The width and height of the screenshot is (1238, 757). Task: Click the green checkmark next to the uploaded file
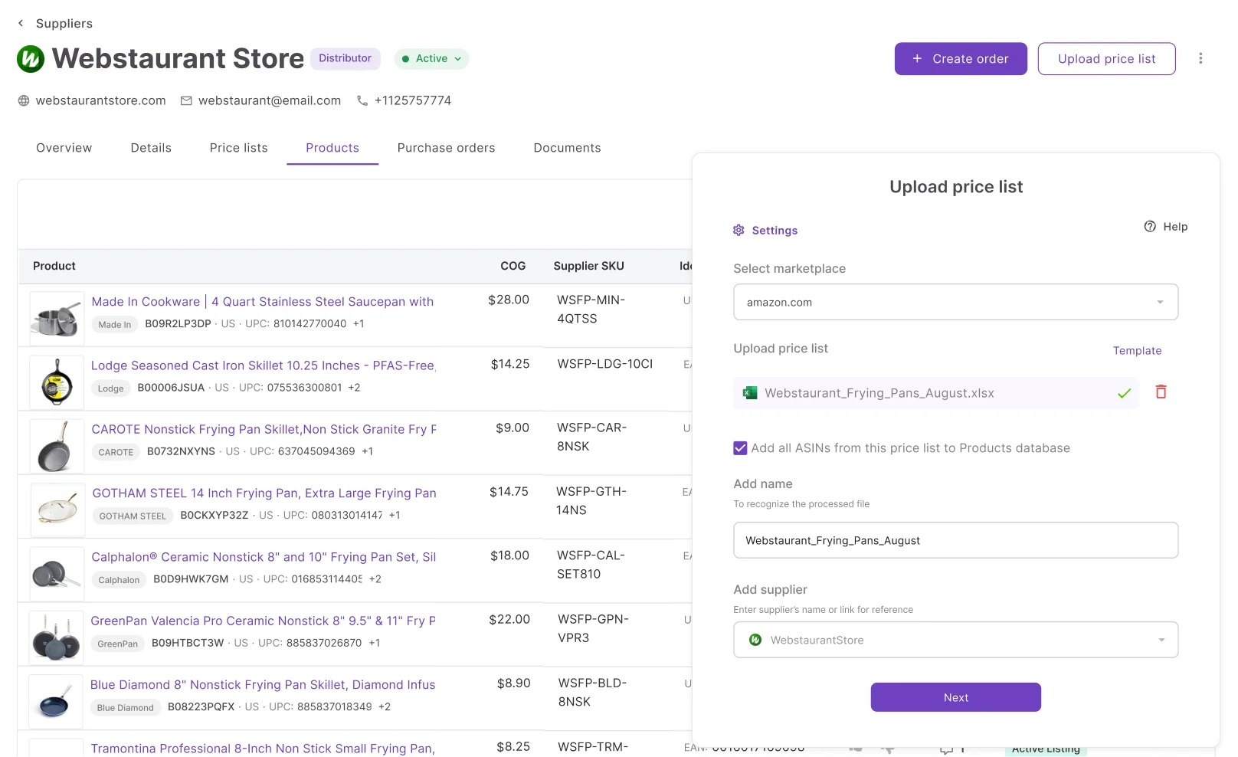(x=1124, y=393)
